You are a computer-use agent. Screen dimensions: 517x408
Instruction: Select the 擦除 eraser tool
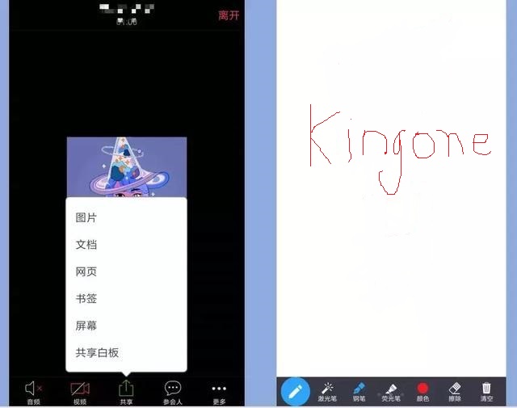point(455,392)
